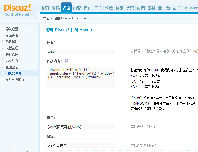Click the 标签 input field containing web
198x152 pixels.
tap(81, 51)
